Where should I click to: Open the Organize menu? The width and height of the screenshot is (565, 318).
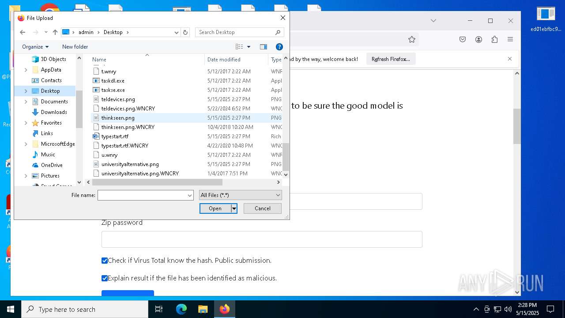click(x=35, y=47)
